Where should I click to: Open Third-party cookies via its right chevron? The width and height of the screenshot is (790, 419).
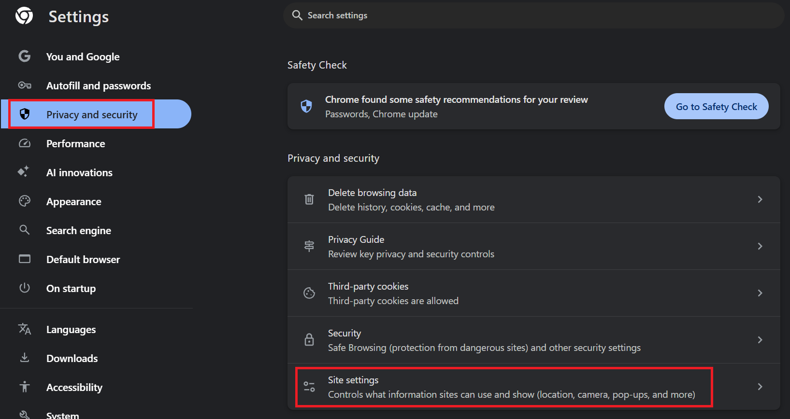pos(760,293)
